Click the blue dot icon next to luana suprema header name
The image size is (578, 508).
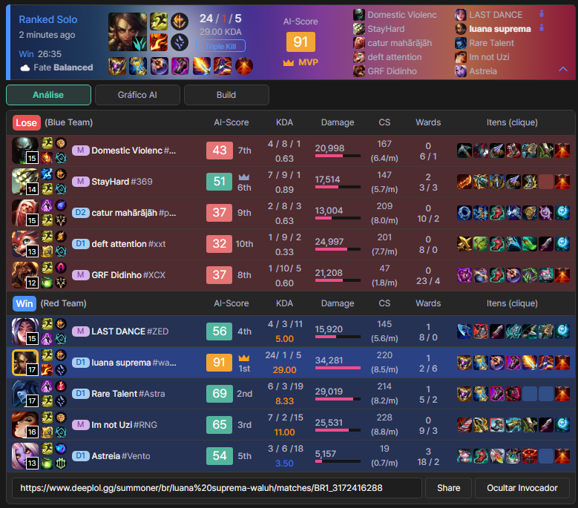click(542, 27)
